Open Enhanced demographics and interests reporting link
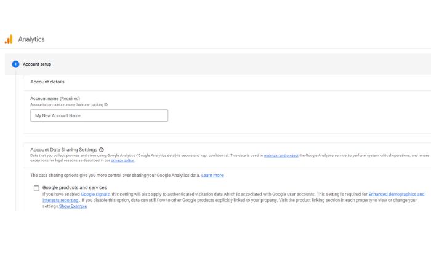431x270 pixels. pyautogui.click(x=396, y=194)
